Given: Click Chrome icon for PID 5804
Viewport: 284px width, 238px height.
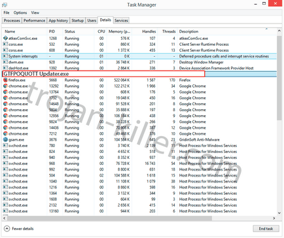Looking at the screenshot, I should pos(5,110).
